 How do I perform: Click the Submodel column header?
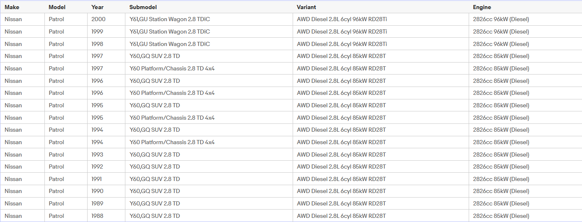pyautogui.click(x=209, y=7)
